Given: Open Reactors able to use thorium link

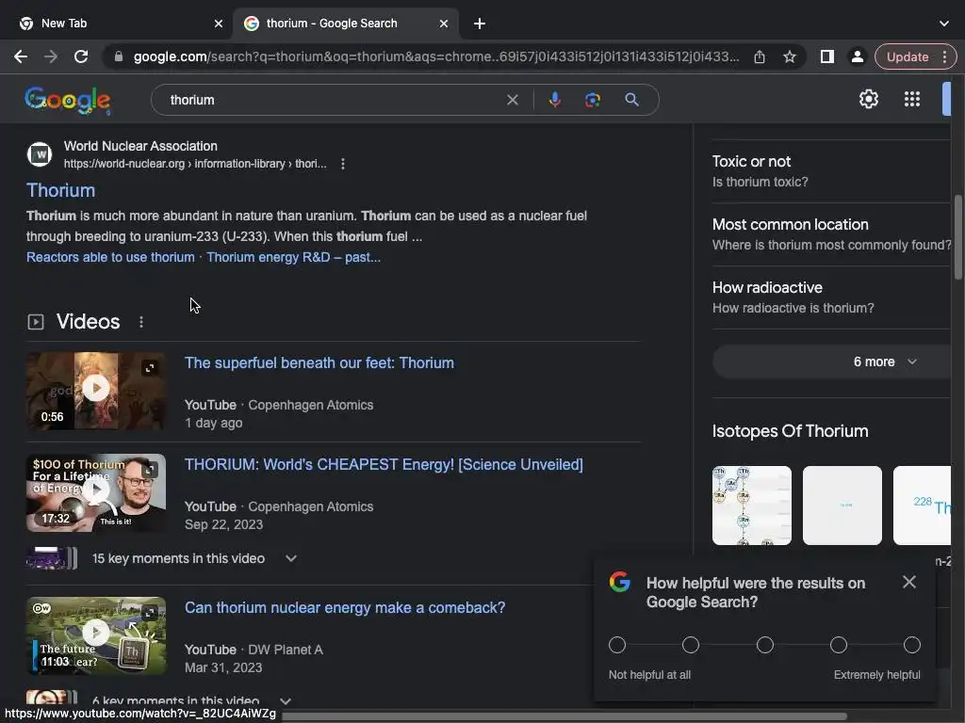Looking at the screenshot, I should point(110,257).
